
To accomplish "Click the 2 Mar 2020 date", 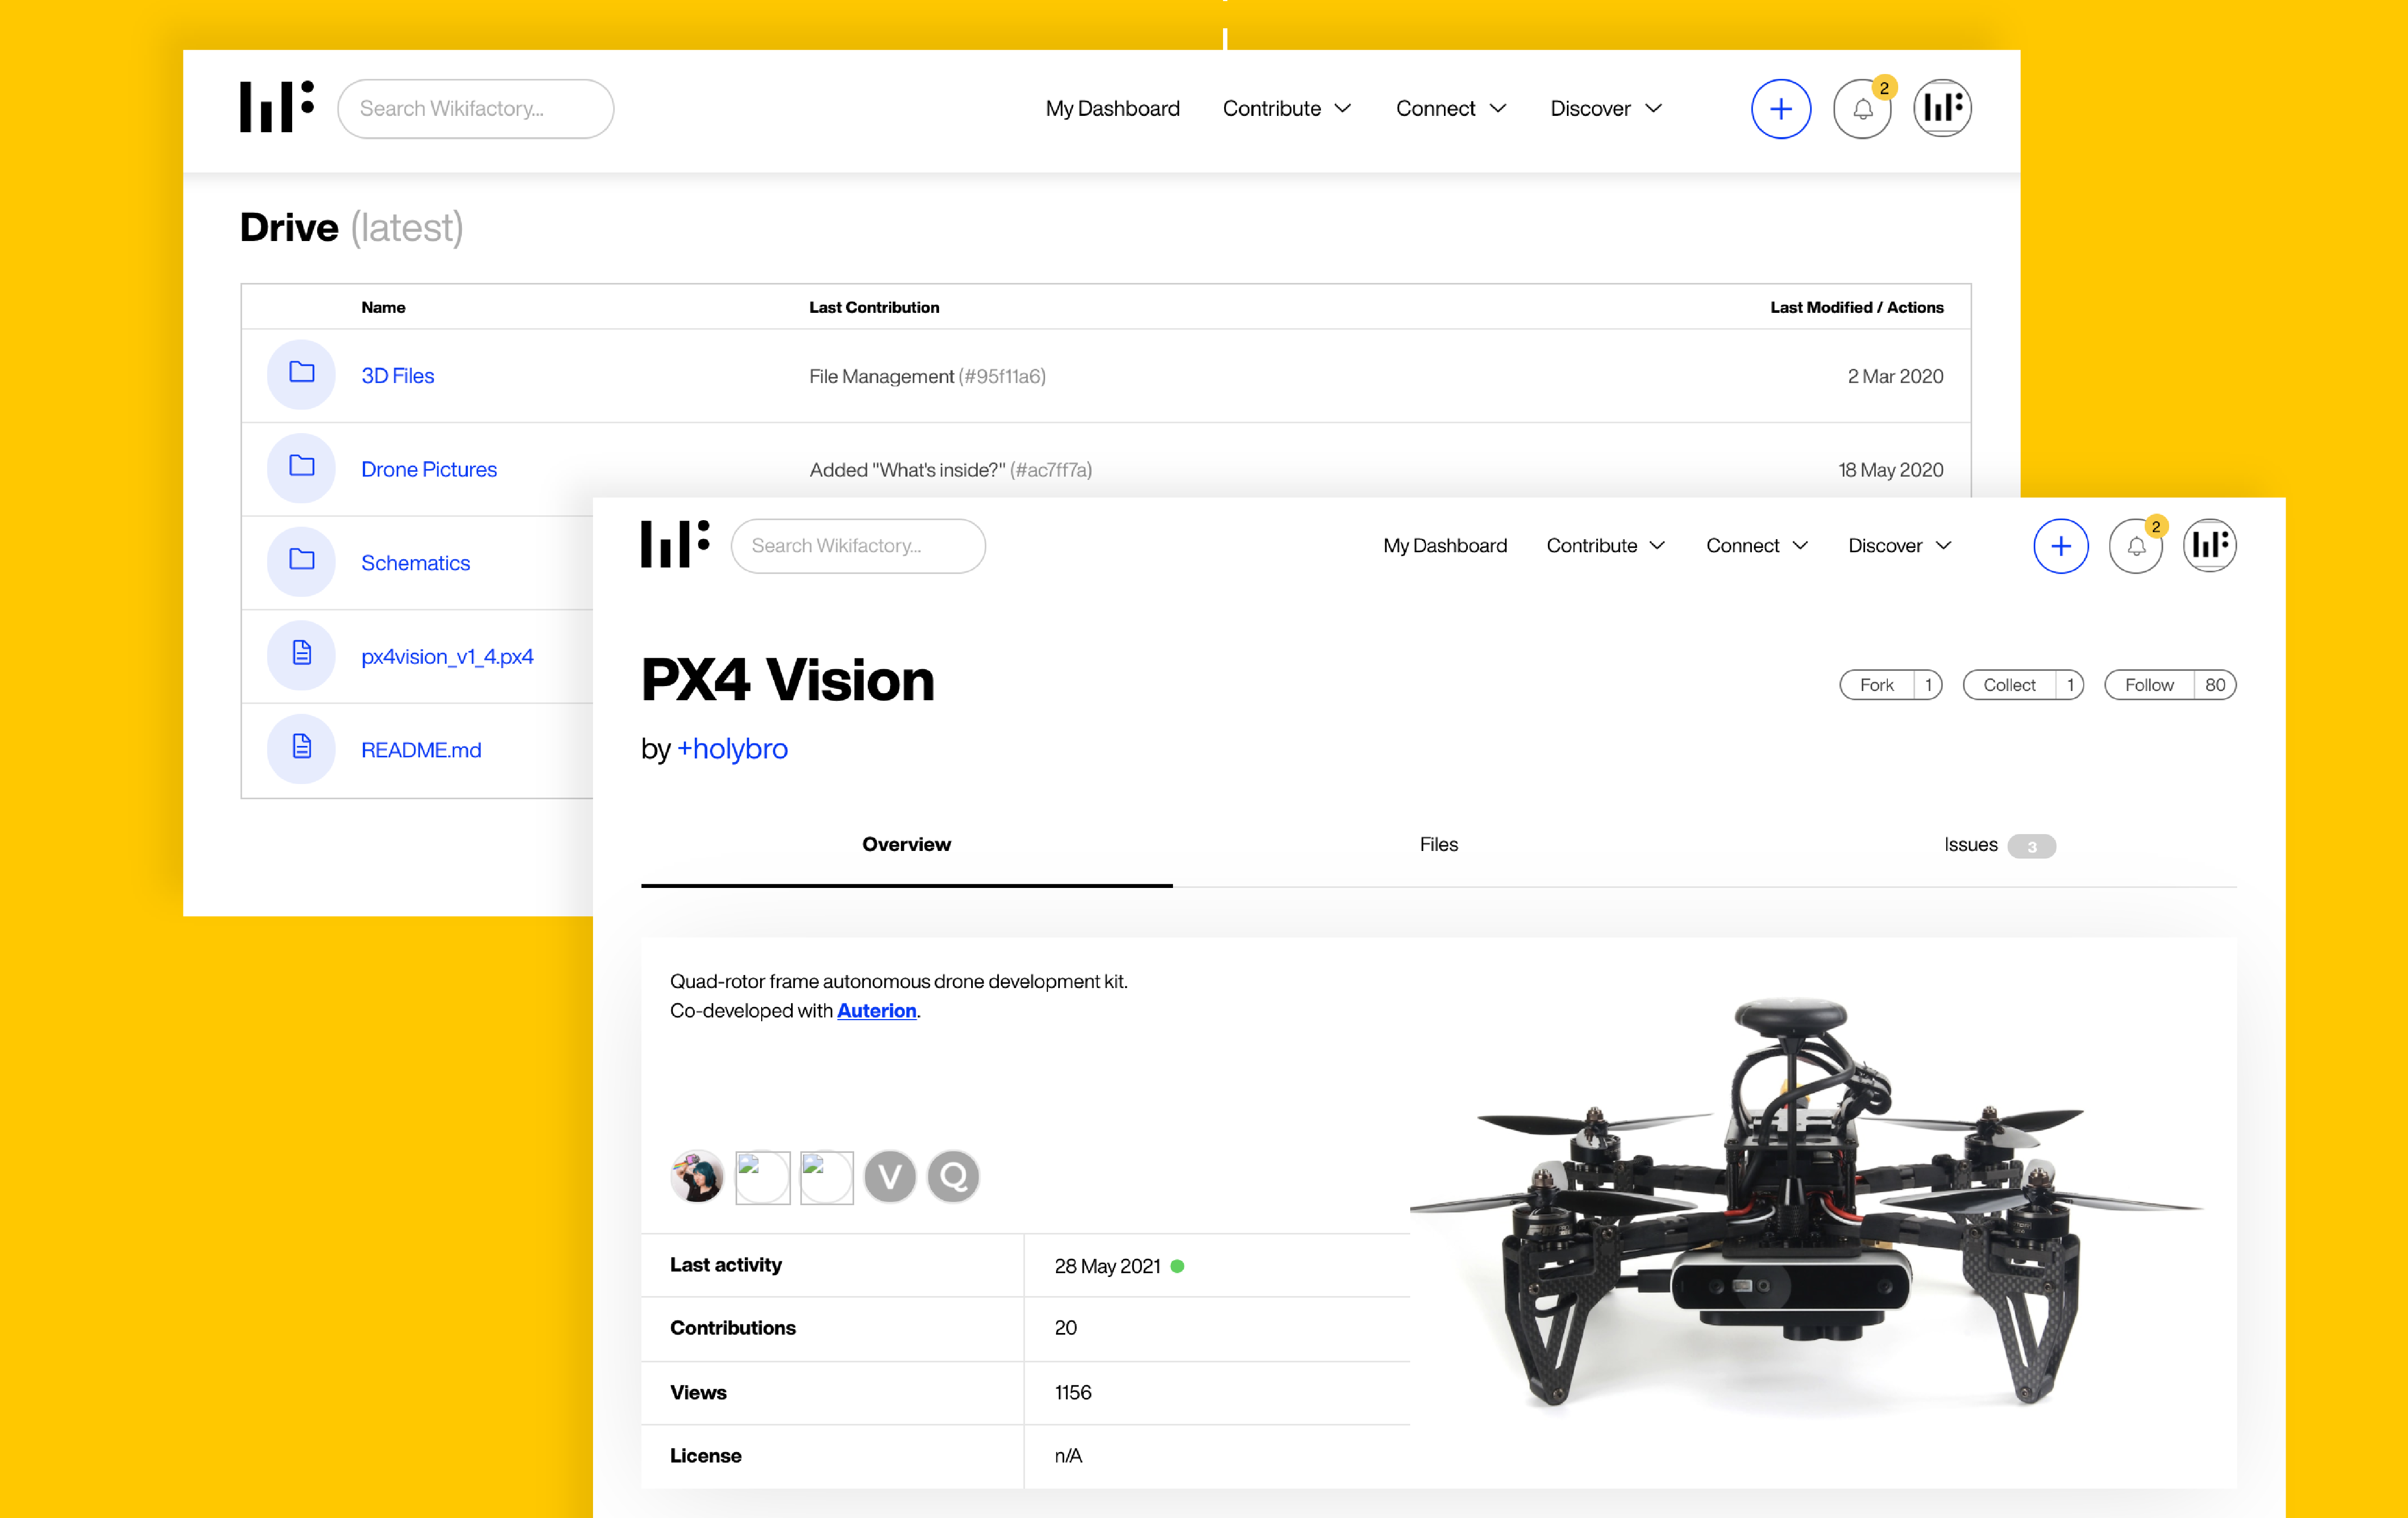I will (x=1895, y=376).
